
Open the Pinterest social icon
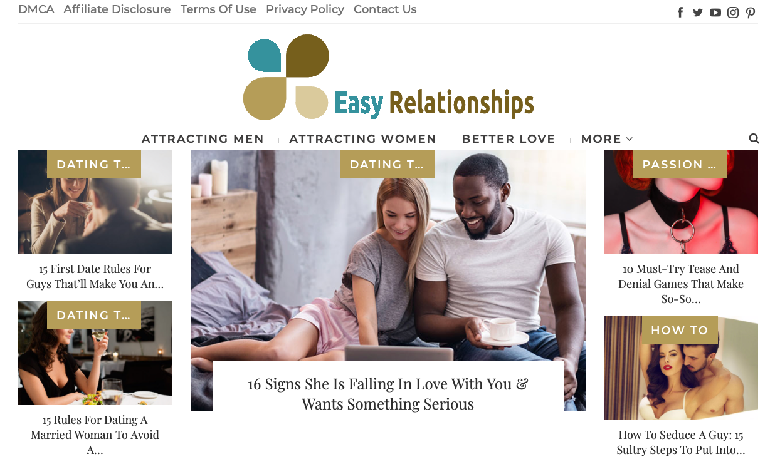[751, 13]
